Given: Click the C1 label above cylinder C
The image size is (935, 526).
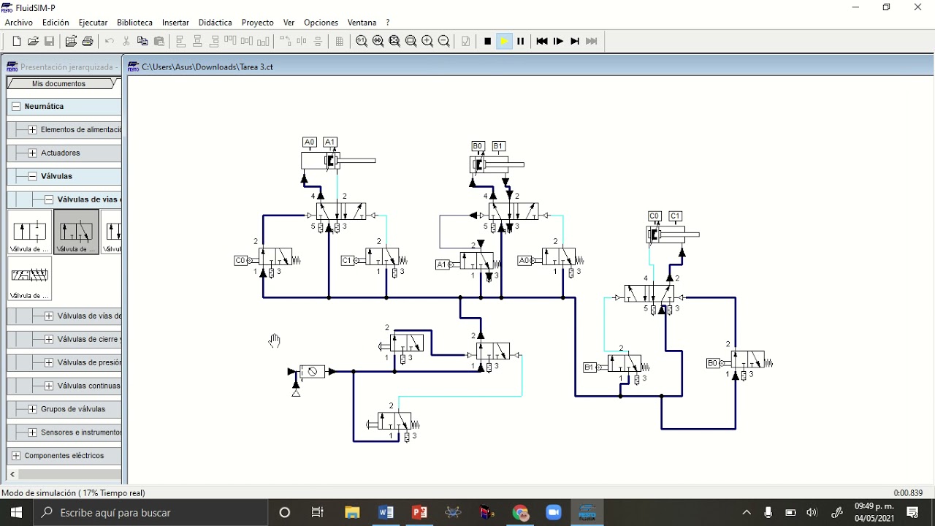Looking at the screenshot, I should click(x=676, y=216).
